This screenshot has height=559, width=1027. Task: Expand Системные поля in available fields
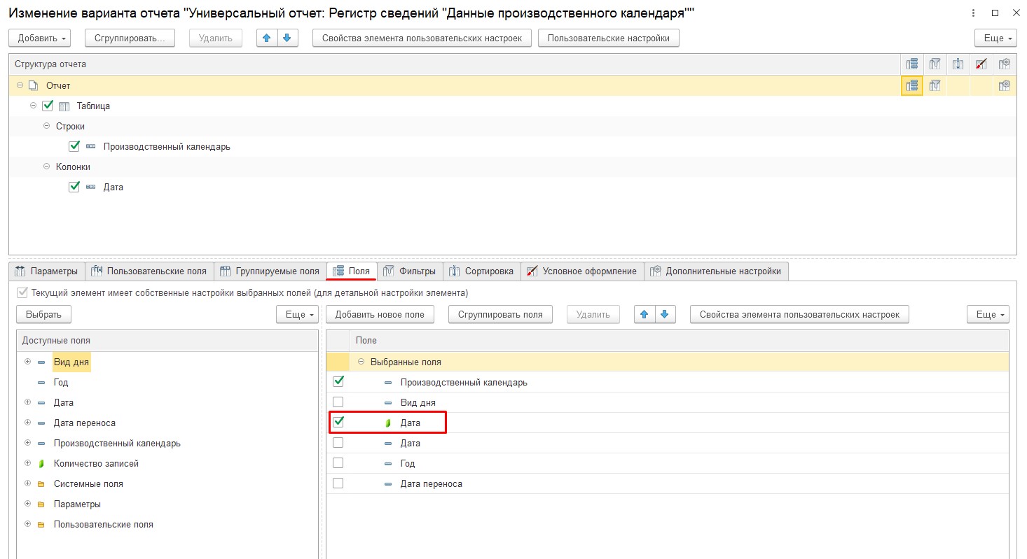(28, 483)
